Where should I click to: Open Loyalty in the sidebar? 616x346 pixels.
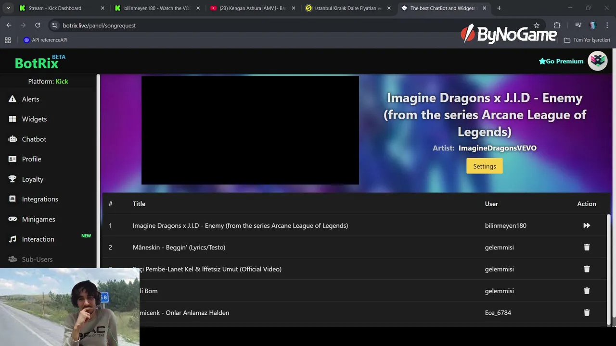coord(32,179)
